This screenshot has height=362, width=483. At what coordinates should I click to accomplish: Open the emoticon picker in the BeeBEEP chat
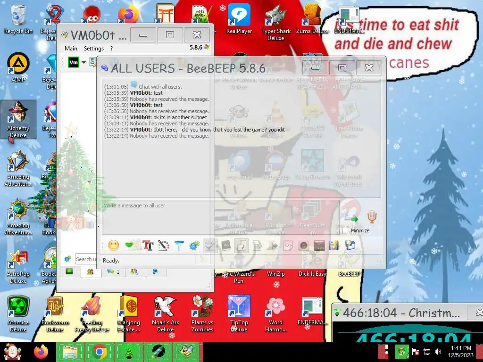click(x=113, y=246)
